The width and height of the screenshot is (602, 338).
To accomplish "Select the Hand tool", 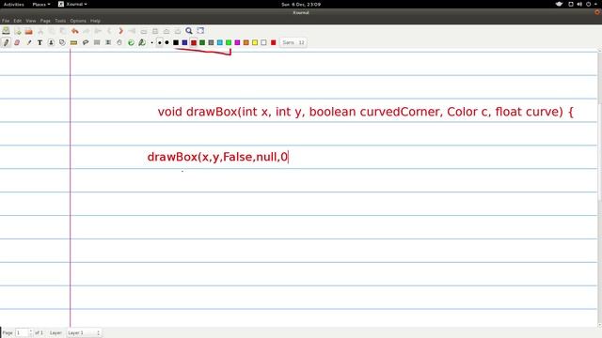I will pyautogui.click(x=119, y=42).
